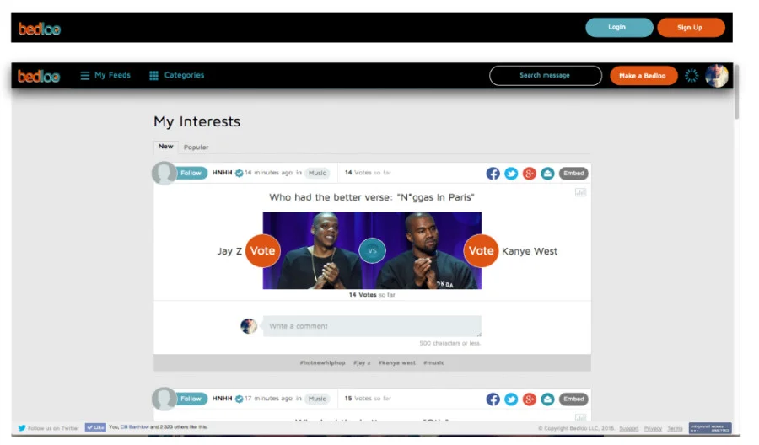Share the 14 minutes ago post on Google Plus
Image resolution: width=759 pixels, height=445 pixels.
(x=530, y=174)
